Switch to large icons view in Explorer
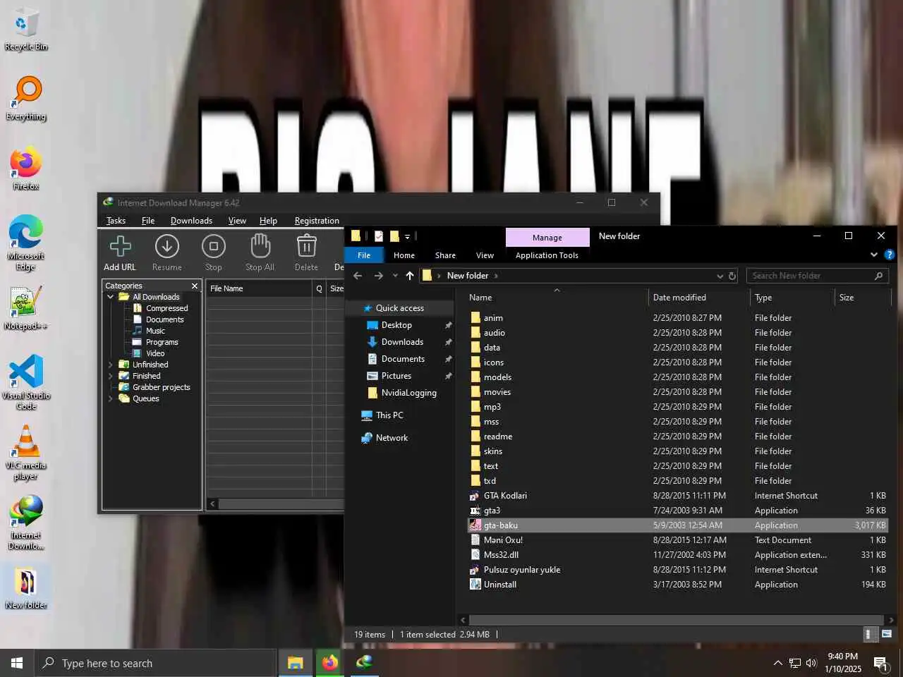 coord(887,634)
